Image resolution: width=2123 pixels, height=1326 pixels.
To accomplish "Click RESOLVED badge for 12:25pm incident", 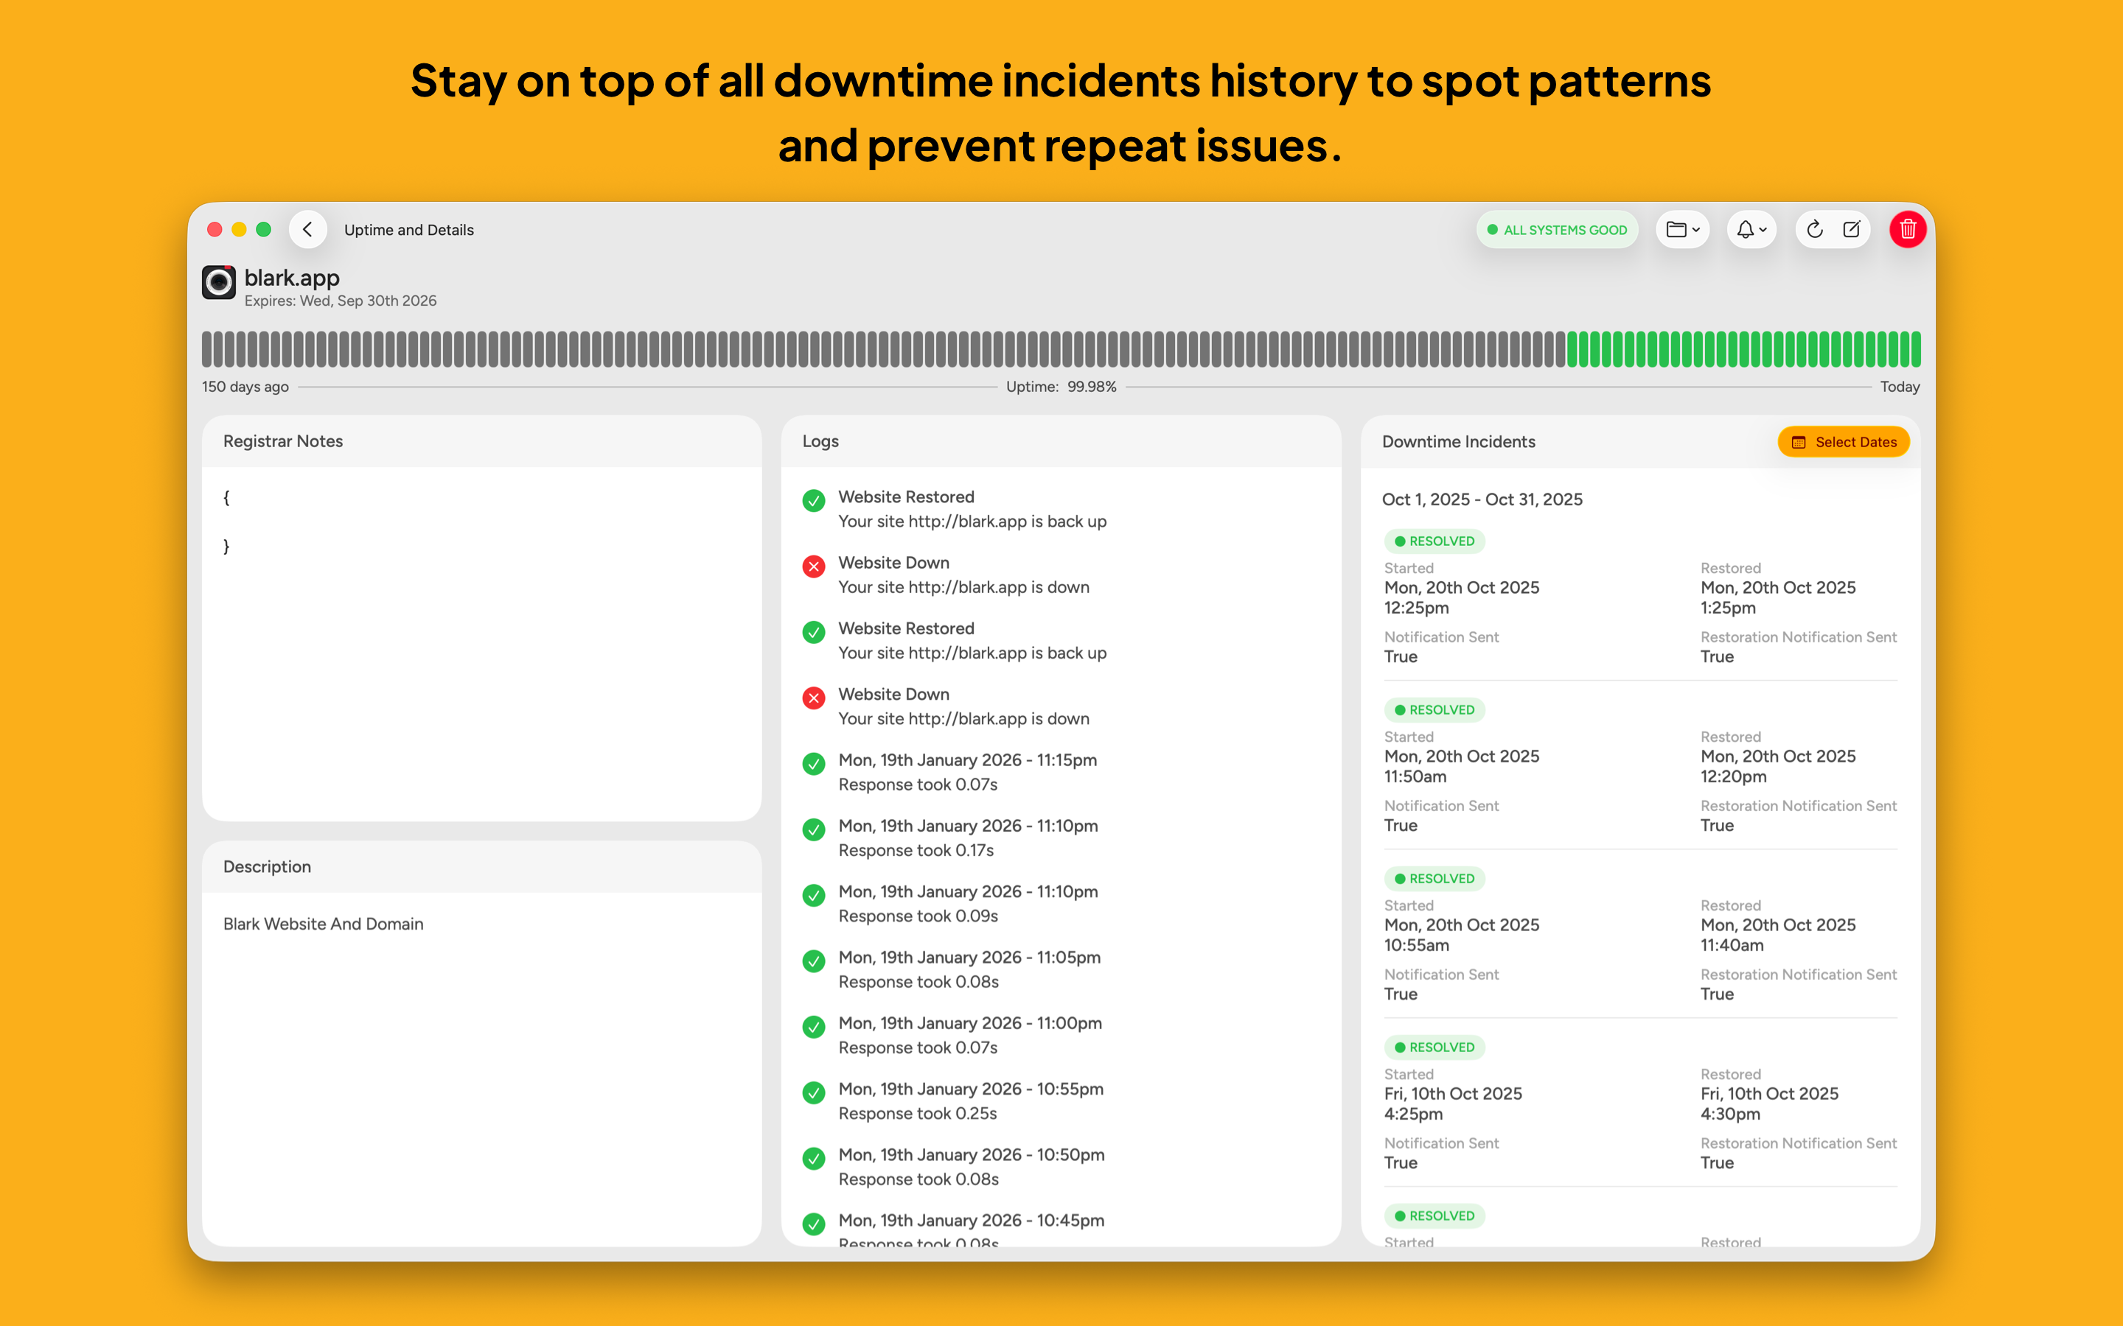I will [x=1434, y=541].
